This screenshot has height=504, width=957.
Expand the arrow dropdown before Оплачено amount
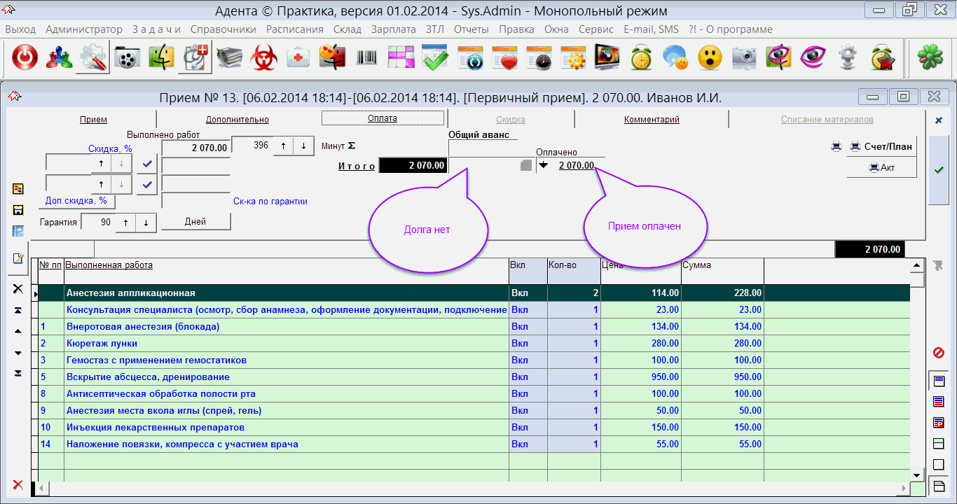[543, 166]
